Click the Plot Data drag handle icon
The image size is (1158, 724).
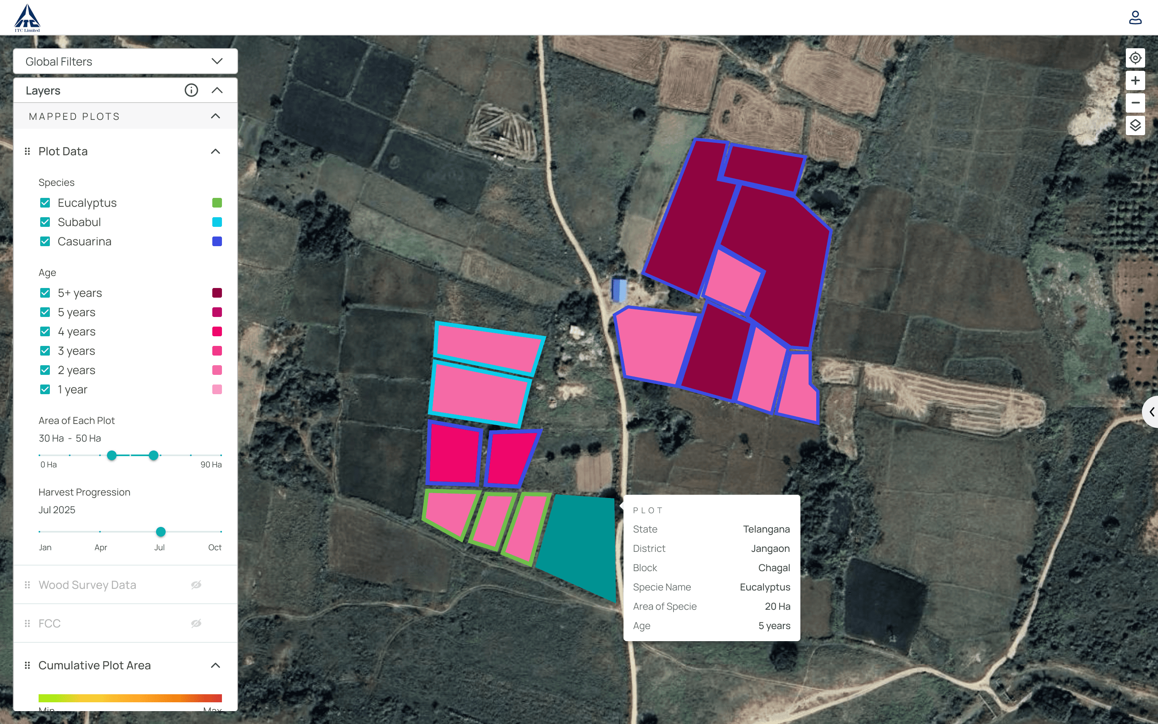click(x=27, y=151)
